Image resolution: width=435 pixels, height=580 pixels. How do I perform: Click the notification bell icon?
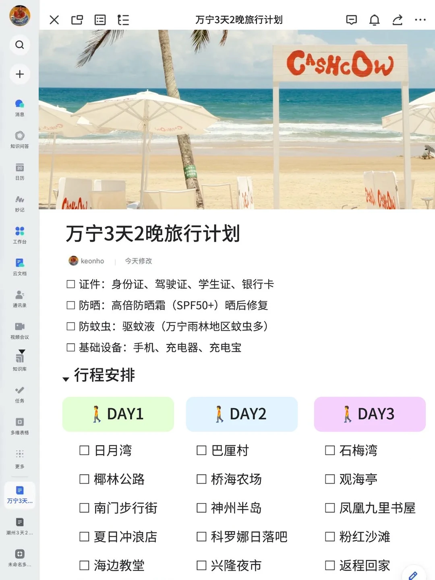pyautogui.click(x=374, y=20)
